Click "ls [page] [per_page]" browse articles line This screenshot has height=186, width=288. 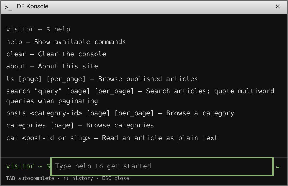(x=102, y=79)
